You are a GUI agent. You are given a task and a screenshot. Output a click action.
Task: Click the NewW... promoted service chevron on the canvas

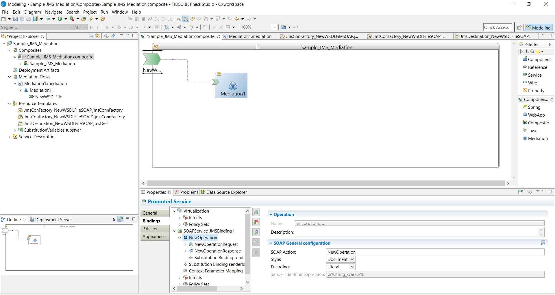pyautogui.click(x=152, y=59)
